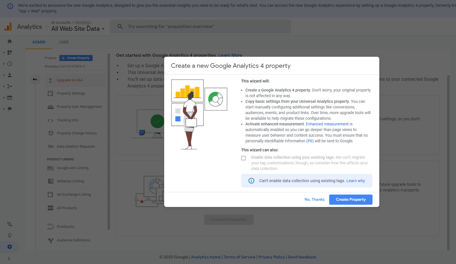The image size is (456, 264).
Task: Open the Audience person icon in sidebar
Action: coord(10,75)
